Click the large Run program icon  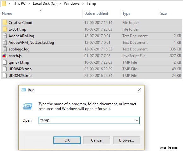point(27,106)
